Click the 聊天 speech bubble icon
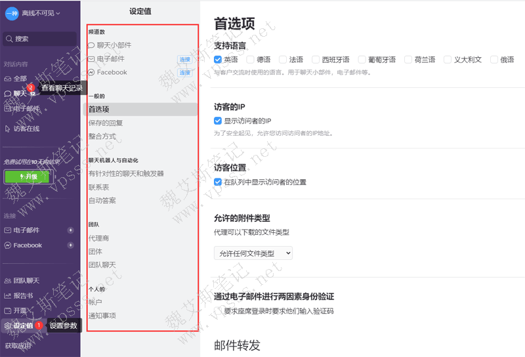525x357 pixels. point(7,94)
